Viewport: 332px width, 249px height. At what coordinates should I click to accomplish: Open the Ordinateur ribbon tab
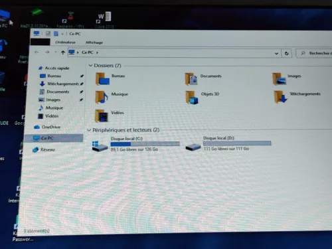(x=65, y=42)
